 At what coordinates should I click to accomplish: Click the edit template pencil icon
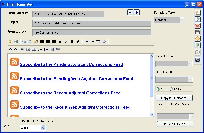pos(197,19)
